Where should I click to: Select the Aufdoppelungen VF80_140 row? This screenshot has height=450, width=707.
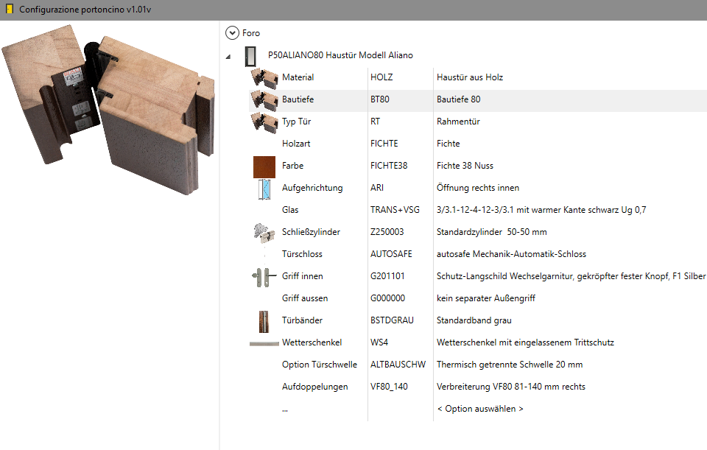tap(389, 387)
